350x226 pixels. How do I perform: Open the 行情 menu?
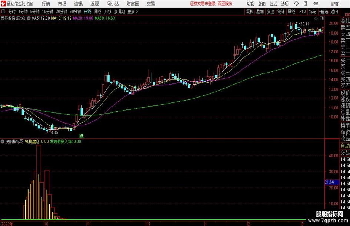(46, 4)
